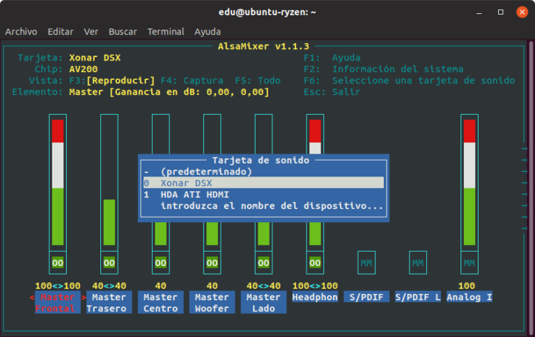Click the Tarjeta de sonido dialog title
Viewport: 535px width, 337px height.
coord(261,161)
